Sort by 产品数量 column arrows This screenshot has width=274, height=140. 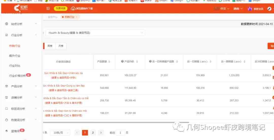[109, 61]
